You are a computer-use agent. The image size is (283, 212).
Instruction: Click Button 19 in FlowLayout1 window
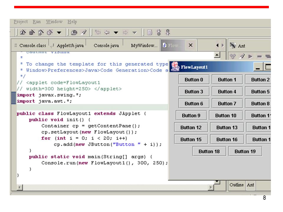pyautogui.click(x=245, y=151)
